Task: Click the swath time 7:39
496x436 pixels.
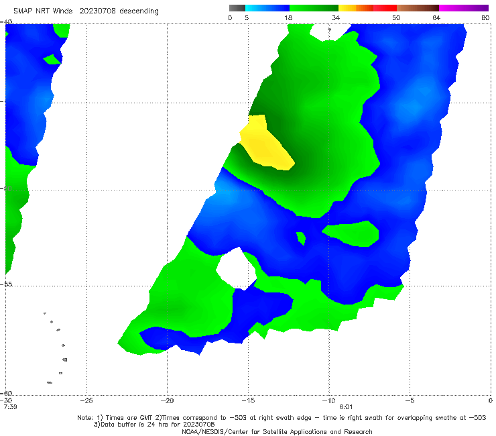Action: tap(10, 407)
